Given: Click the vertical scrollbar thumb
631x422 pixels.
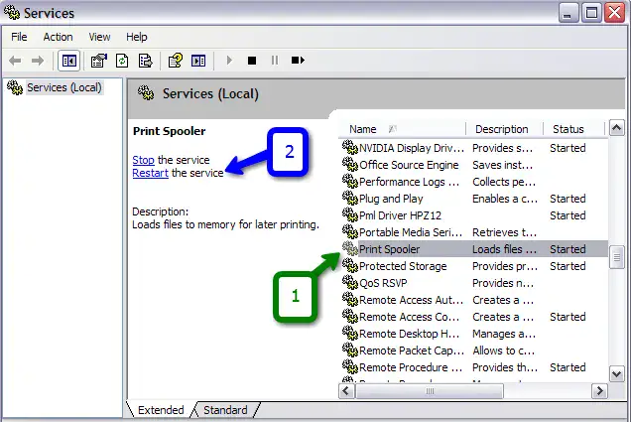Looking at the screenshot, I should [616, 258].
